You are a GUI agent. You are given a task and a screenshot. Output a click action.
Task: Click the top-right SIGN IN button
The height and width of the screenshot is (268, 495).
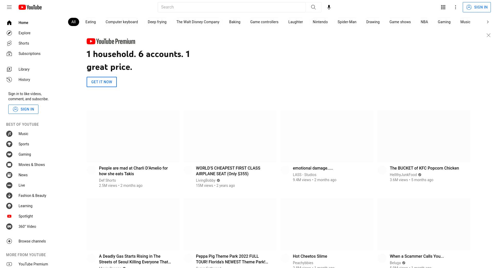point(477,7)
